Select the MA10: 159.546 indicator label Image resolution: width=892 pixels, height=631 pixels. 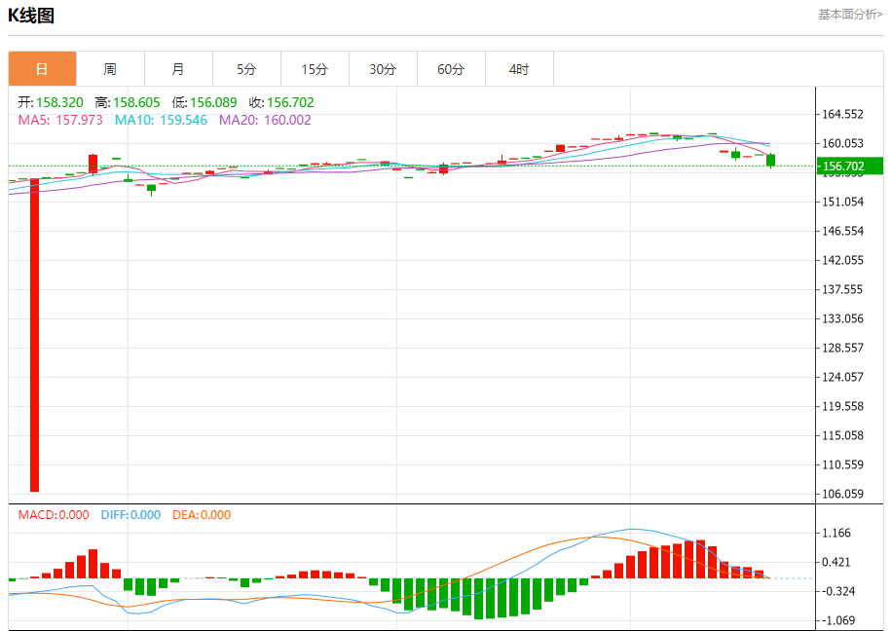click(161, 120)
